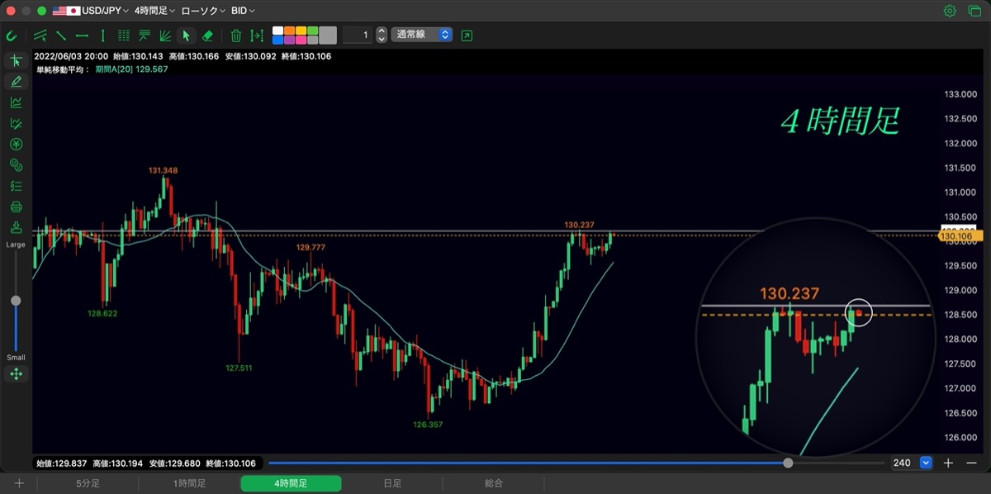
Task: Switch to the 5分足 tab
Action: click(x=88, y=483)
